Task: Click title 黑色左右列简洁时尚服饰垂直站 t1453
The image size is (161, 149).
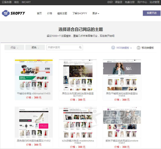Action: (x=78, y=94)
